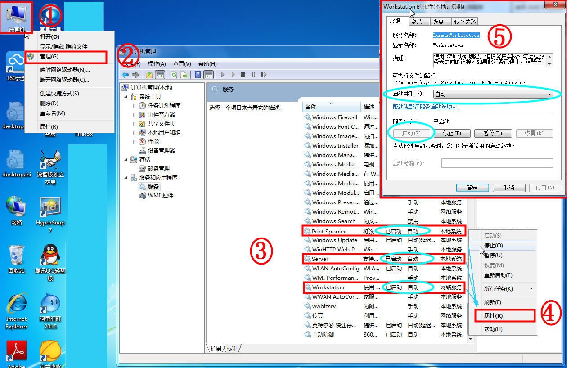The height and width of the screenshot is (368, 567).
Task: Click the export list toolbar icon
Action: point(183,75)
